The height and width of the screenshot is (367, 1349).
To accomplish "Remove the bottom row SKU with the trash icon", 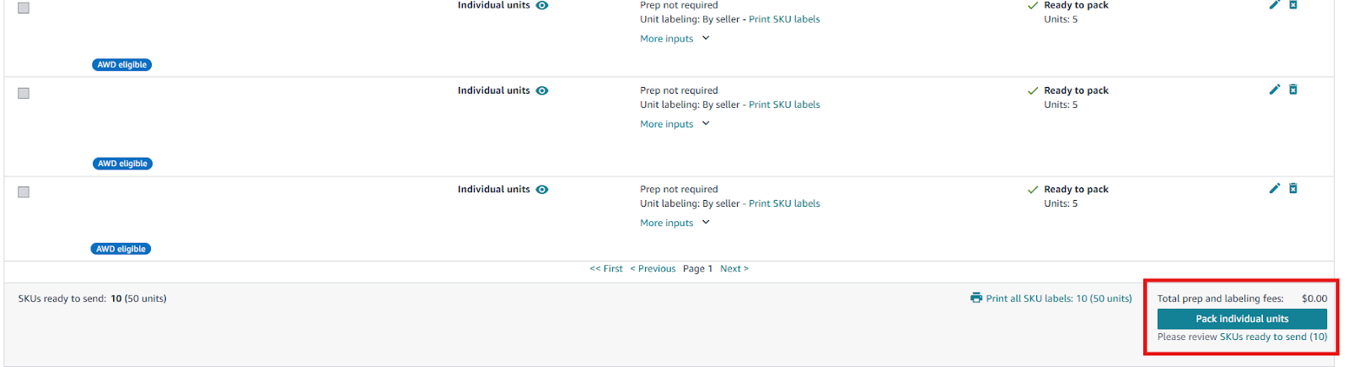I will (x=1293, y=188).
